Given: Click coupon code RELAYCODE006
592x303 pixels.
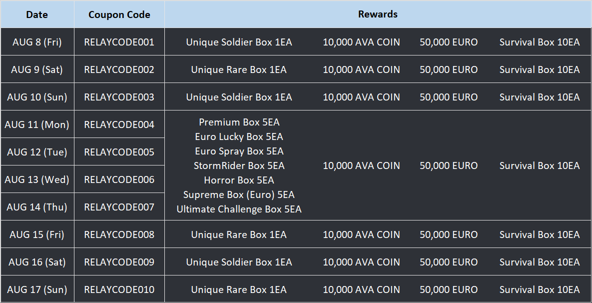Looking at the screenshot, I should [119, 179].
